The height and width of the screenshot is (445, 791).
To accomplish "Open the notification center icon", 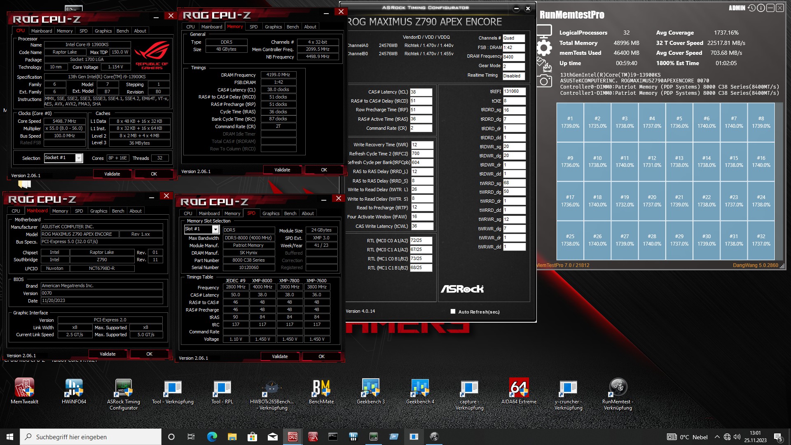I will point(778,437).
